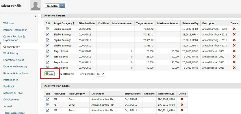
Task: Open Education & Skills section
Action: coord(14,60)
